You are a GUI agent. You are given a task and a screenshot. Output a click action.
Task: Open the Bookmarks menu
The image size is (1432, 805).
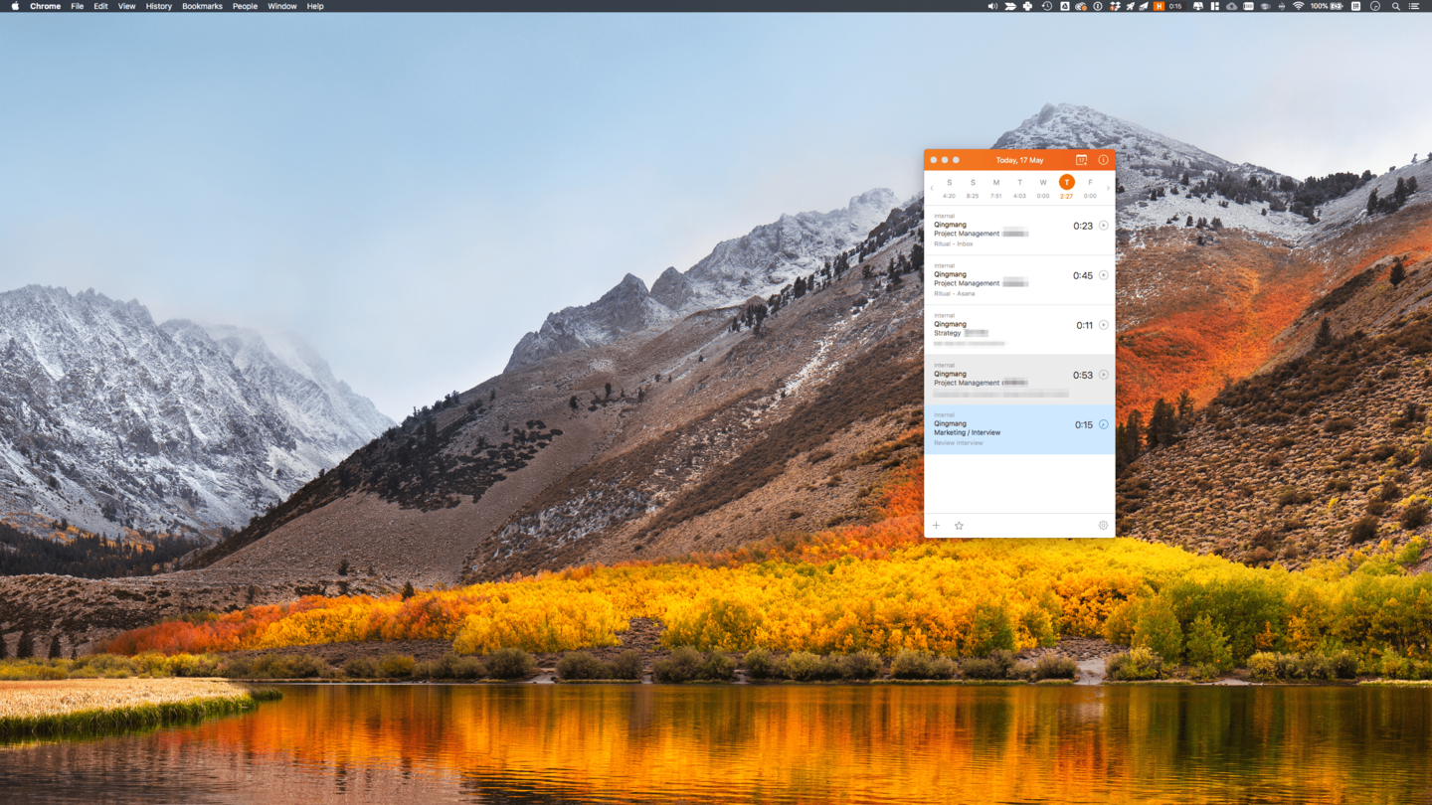point(202,6)
